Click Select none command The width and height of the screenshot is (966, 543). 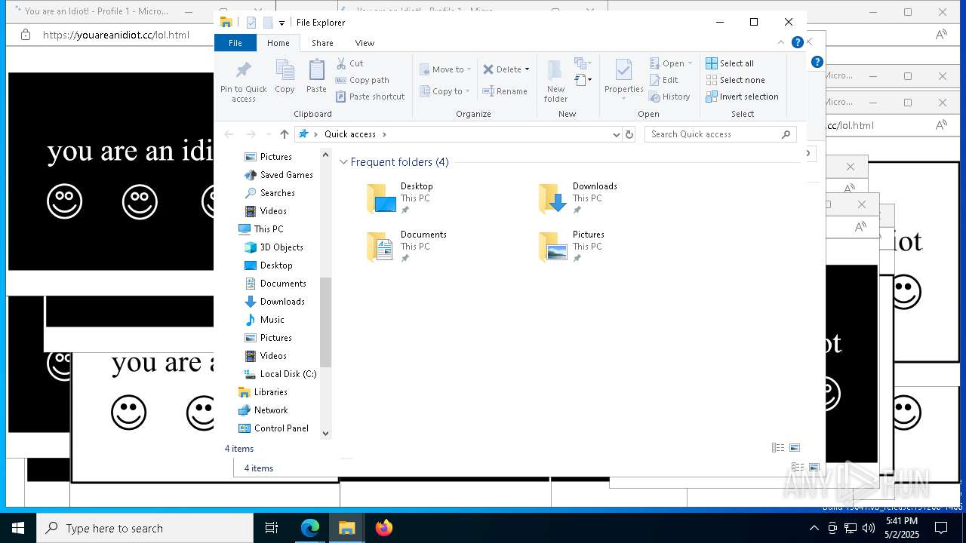coord(735,80)
